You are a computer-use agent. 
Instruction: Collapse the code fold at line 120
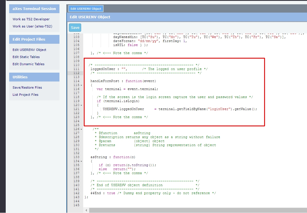tap(81, 105)
